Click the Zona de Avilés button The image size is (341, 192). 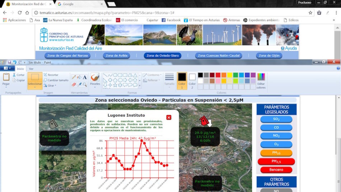tap(115, 56)
